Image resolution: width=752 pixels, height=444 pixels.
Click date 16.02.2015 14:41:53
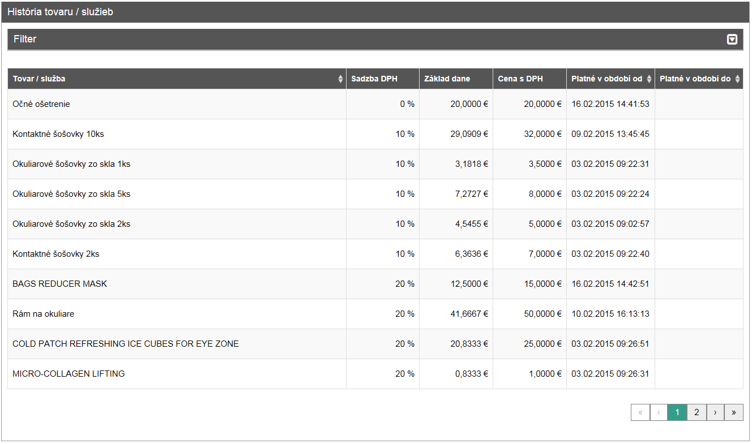click(610, 104)
